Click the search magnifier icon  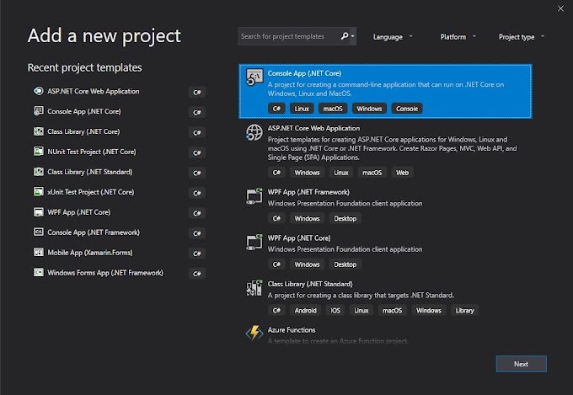tap(345, 36)
